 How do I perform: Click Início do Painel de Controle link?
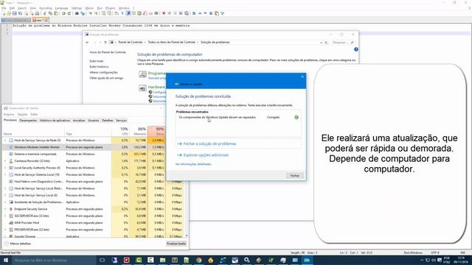coord(108,52)
